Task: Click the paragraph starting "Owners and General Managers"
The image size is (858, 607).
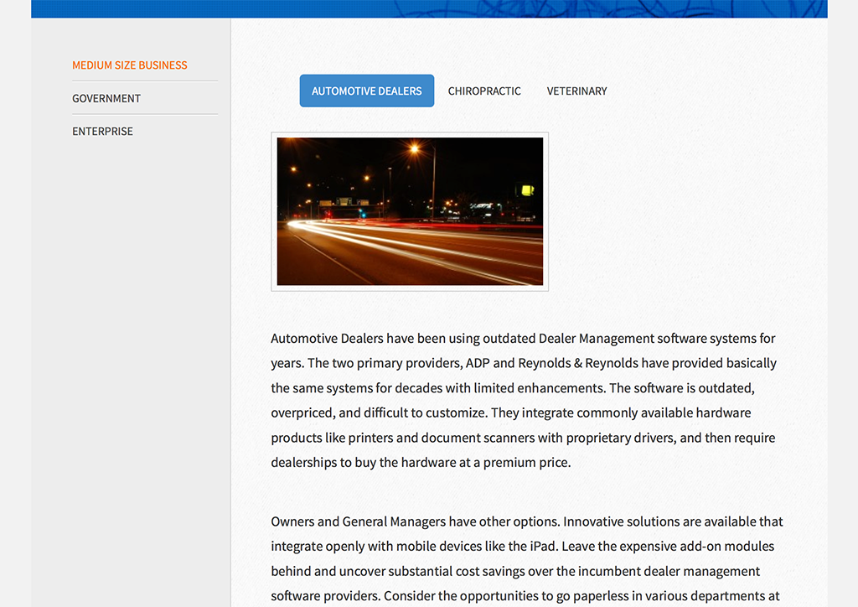Action: point(527,559)
